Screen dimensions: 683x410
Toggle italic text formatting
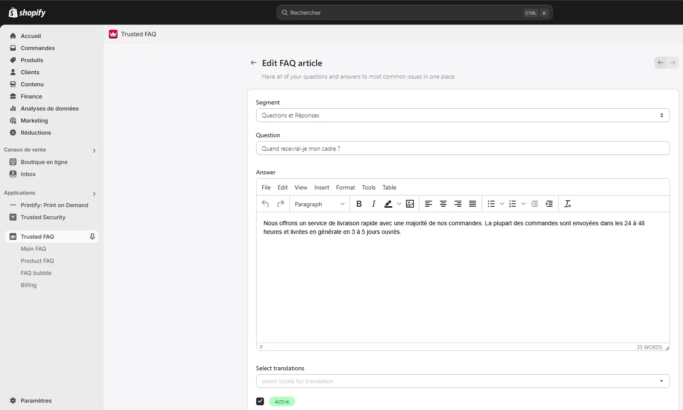click(x=374, y=204)
